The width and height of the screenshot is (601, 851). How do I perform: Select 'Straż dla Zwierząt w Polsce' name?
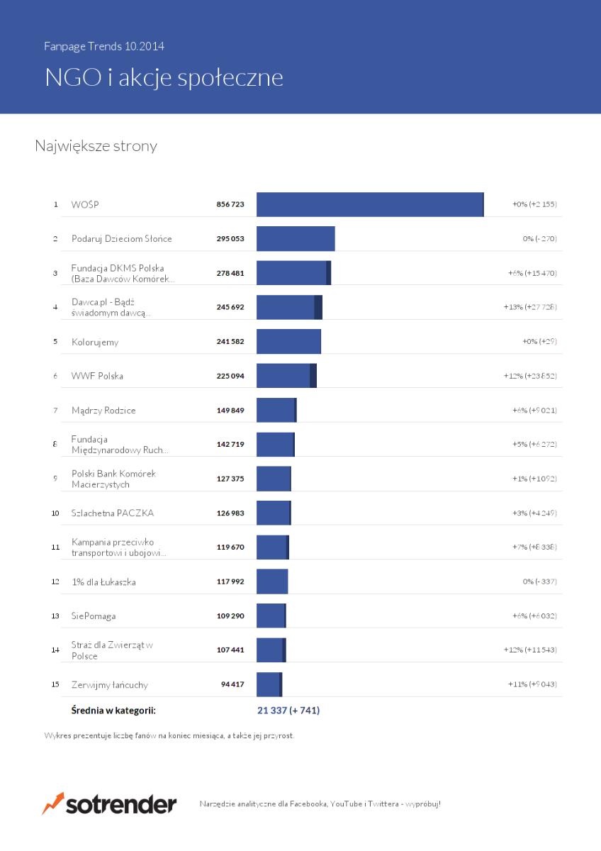coord(112,650)
